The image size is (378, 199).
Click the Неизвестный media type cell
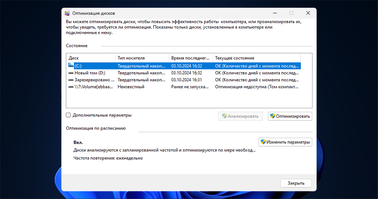click(x=131, y=87)
